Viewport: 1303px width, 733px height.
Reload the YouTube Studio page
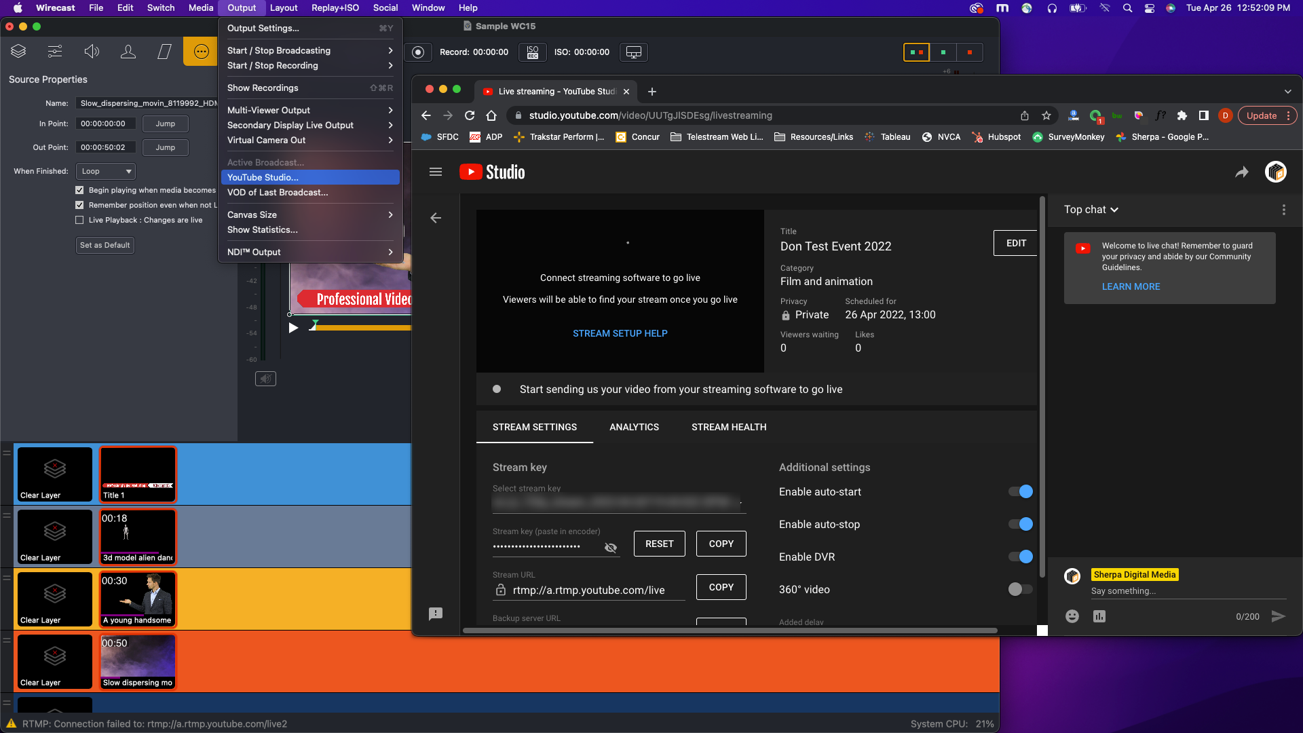[470, 115]
